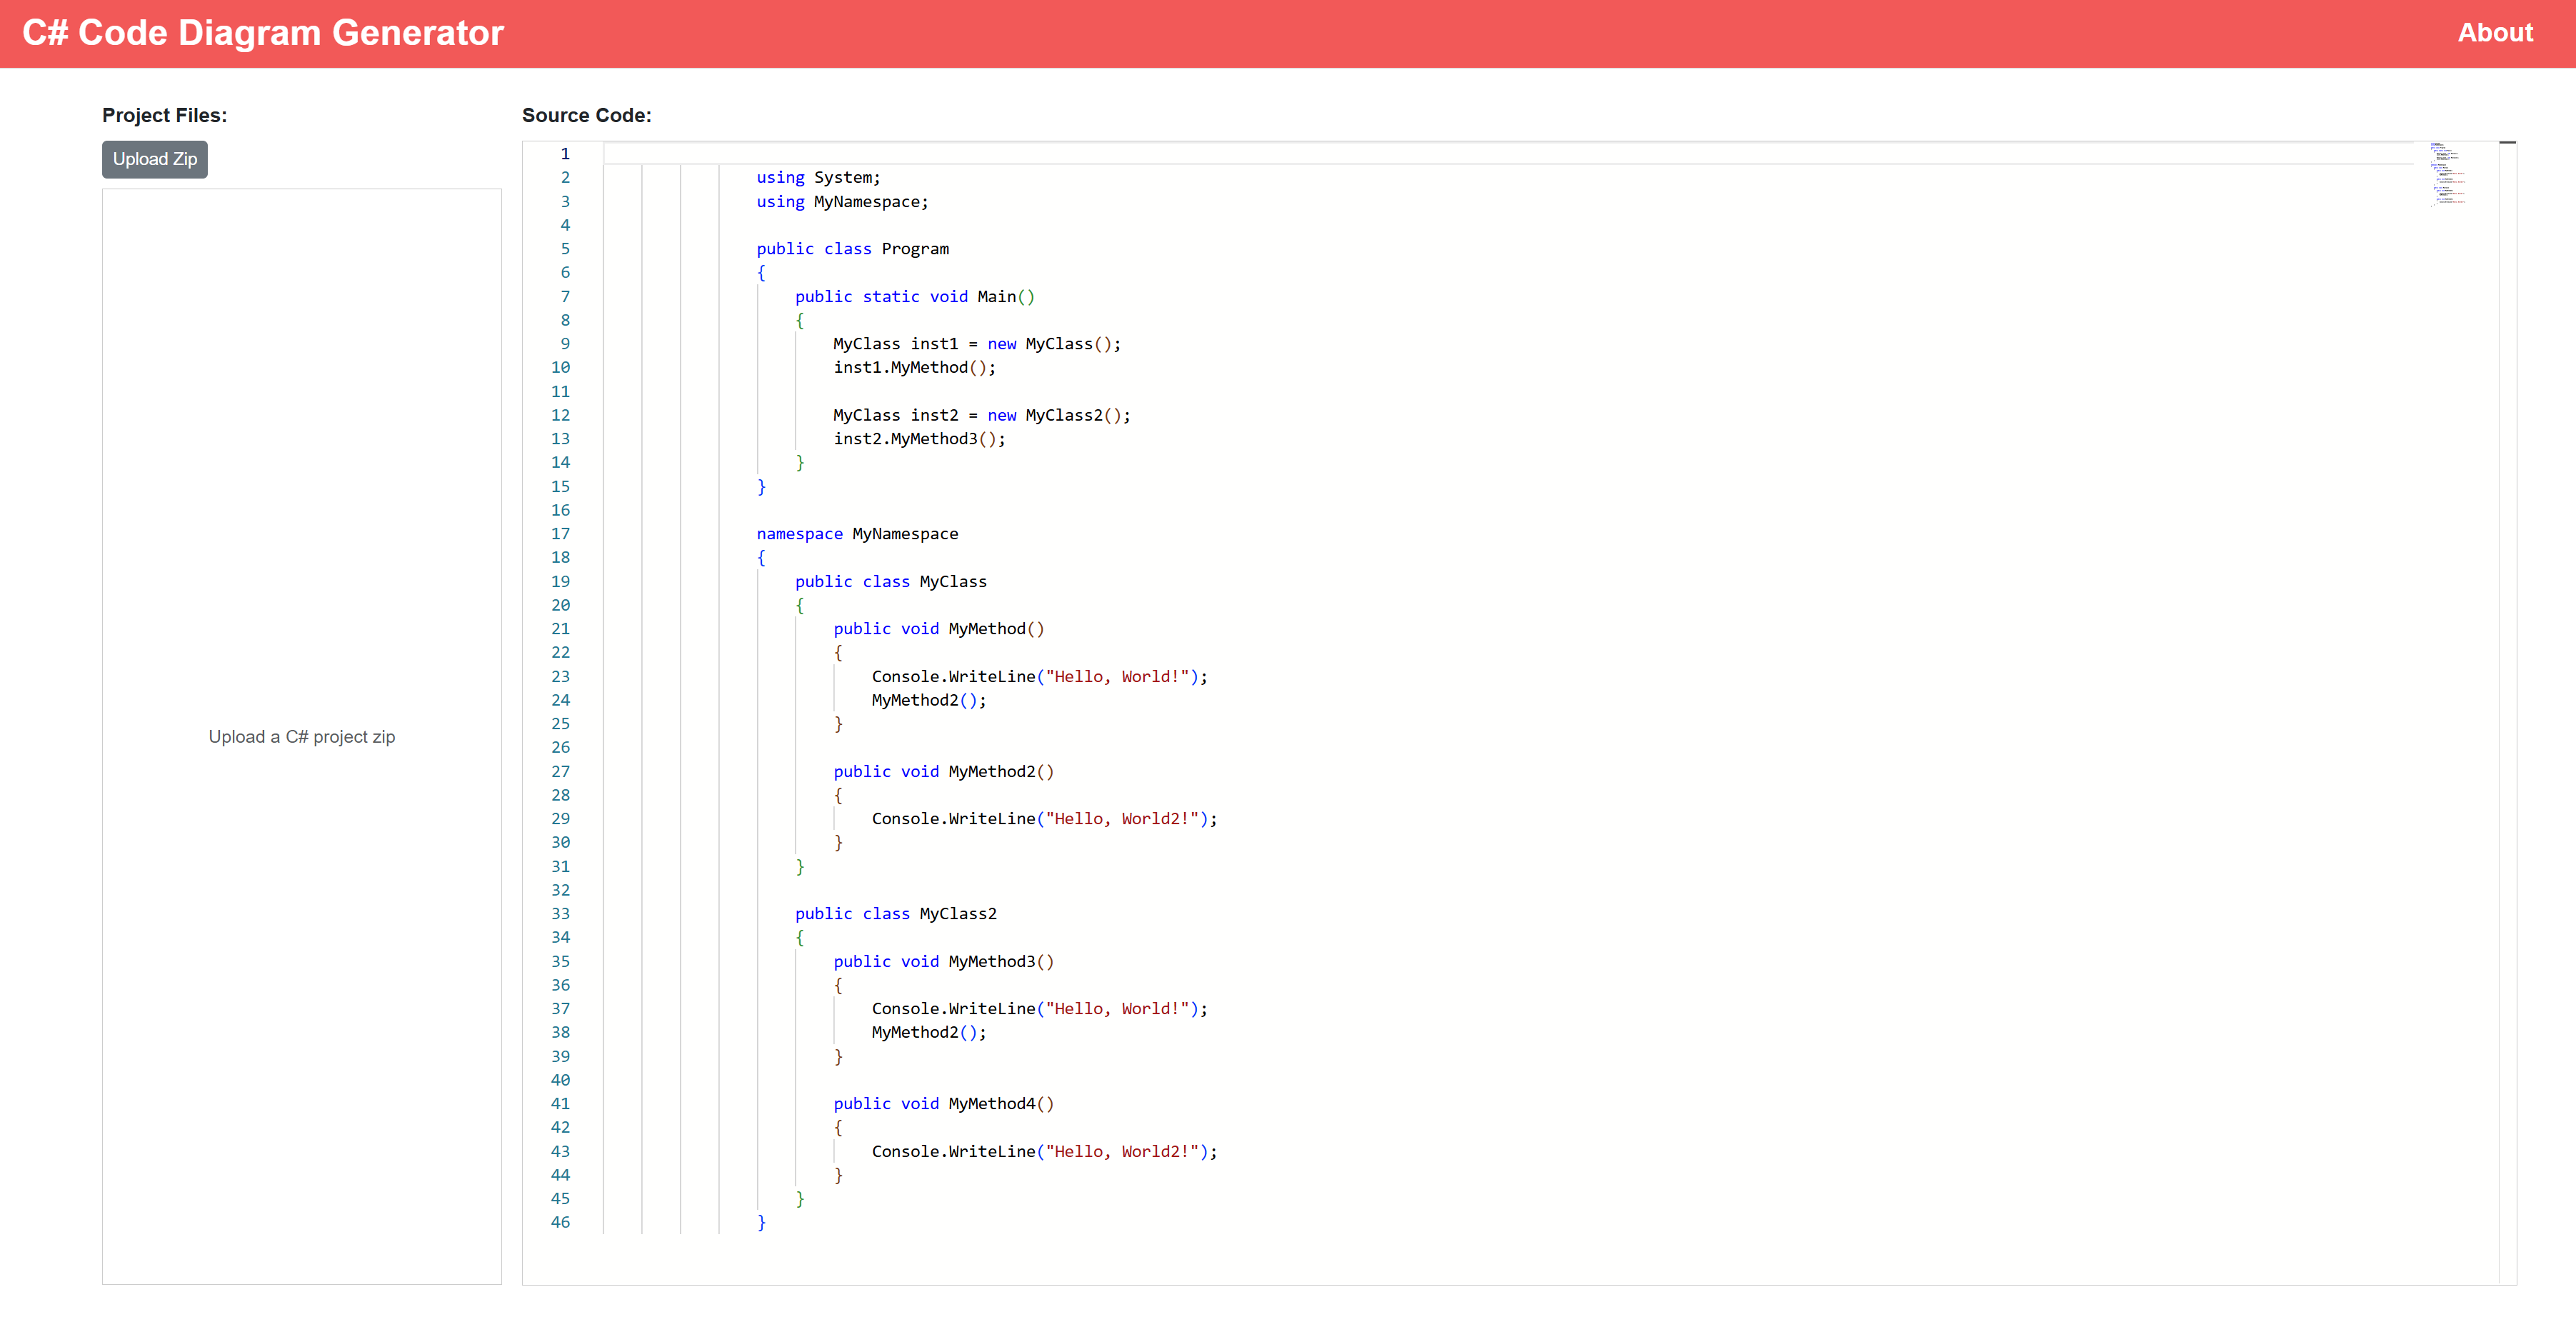Click 'public void MyMethod4()' declaration

coord(944,1104)
